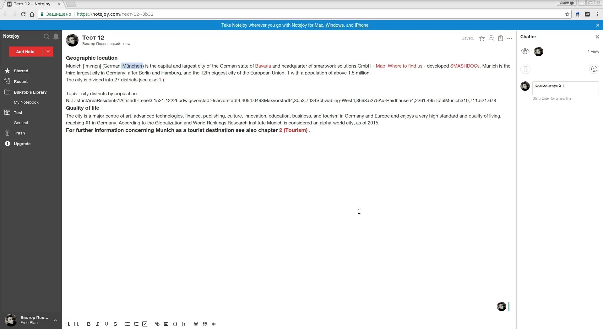Image resolution: width=603 pixels, height=329 pixels.
Task: Select the General notebook
Action: tap(21, 123)
